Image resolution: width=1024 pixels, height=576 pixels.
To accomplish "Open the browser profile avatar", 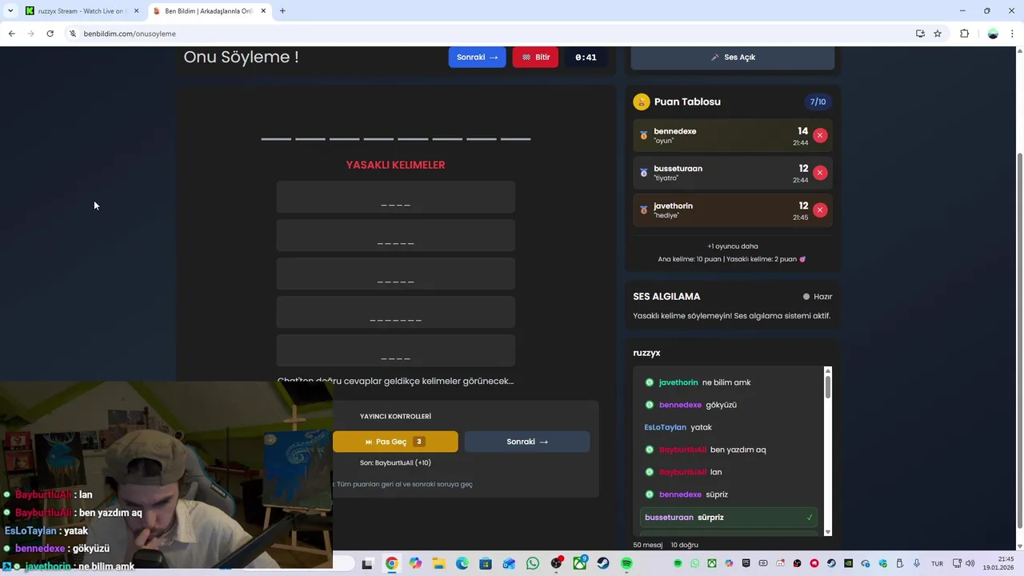I will tap(993, 34).
